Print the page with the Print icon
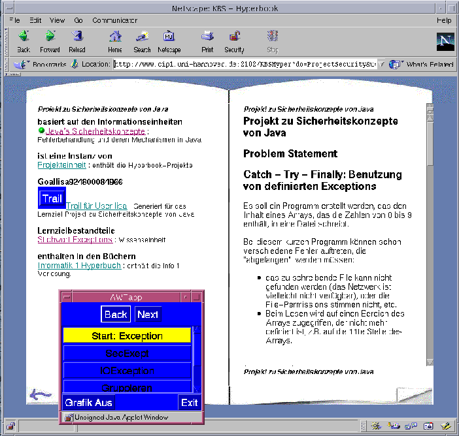This screenshot has width=459, height=436. (207, 37)
